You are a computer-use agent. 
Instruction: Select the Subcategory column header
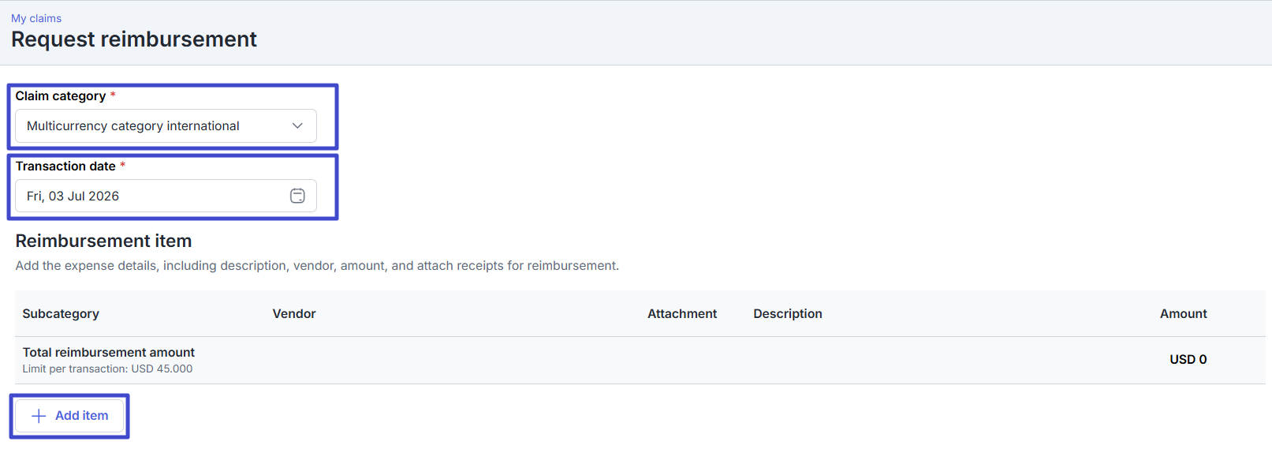tap(61, 313)
